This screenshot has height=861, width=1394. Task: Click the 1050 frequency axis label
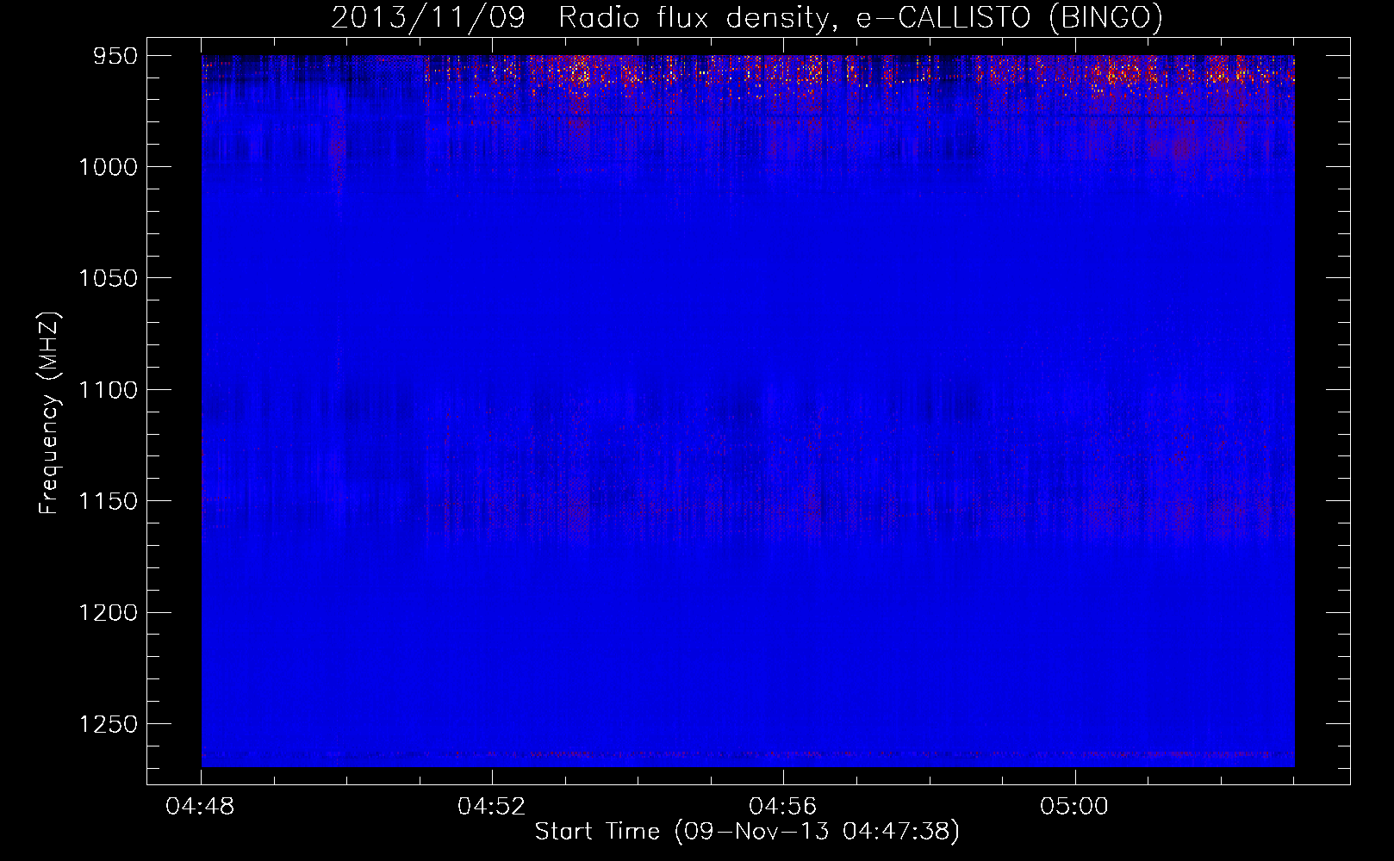[x=108, y=278]
